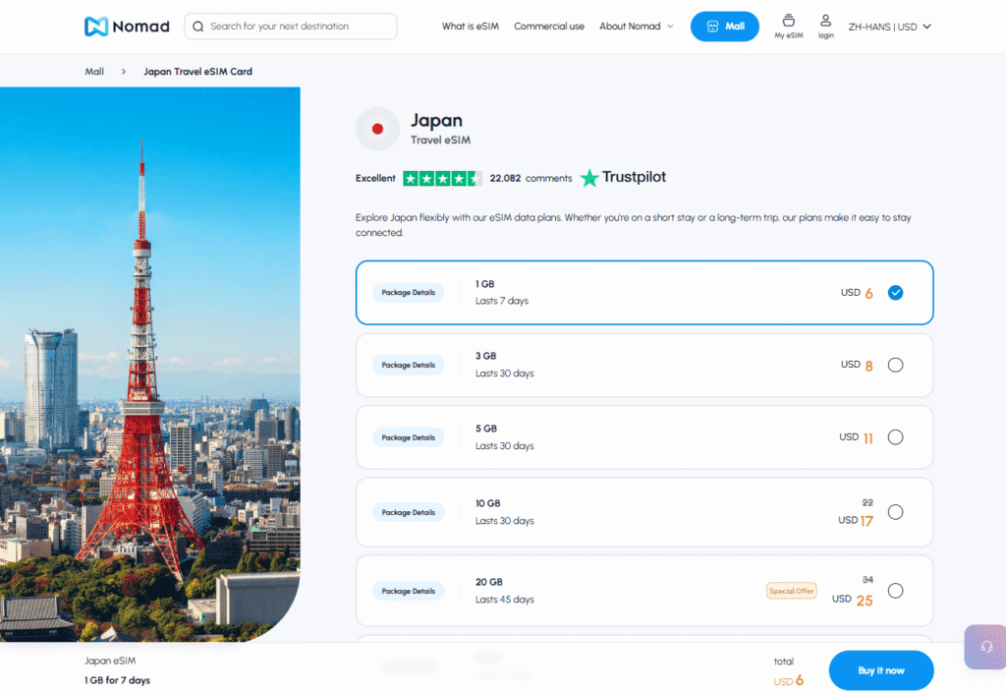Expand the About Nomad dropdown
Image resolution: width=1006 pixels, height=692 pixels.
click(x=636, y=27)
